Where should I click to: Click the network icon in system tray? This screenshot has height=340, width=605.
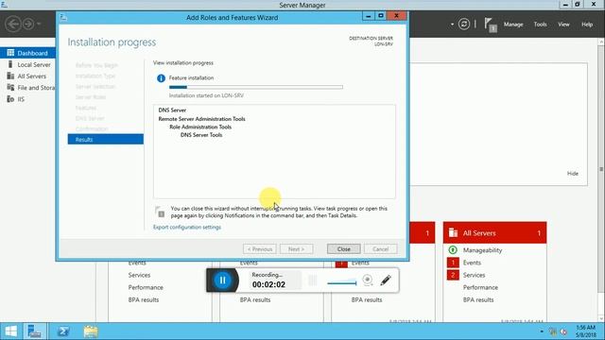pos(553,331)
